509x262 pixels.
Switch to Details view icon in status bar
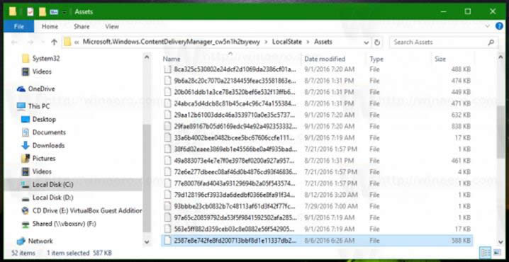point(485,252)
